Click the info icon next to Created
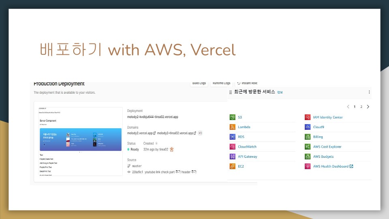 [x=156, y=143]
